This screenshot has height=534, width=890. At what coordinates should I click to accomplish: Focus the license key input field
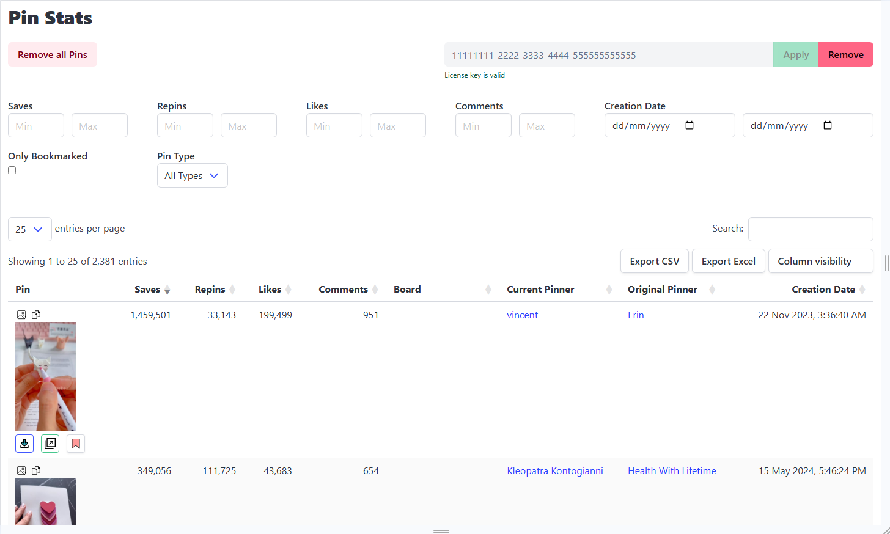tap(609, 54)
